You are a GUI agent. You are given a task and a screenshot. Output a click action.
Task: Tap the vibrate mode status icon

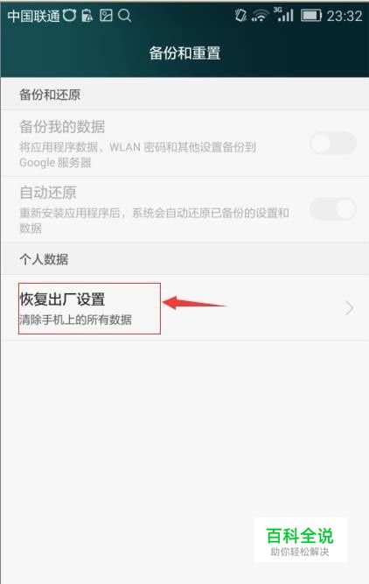pyautogui.click(x=240, y=15)
